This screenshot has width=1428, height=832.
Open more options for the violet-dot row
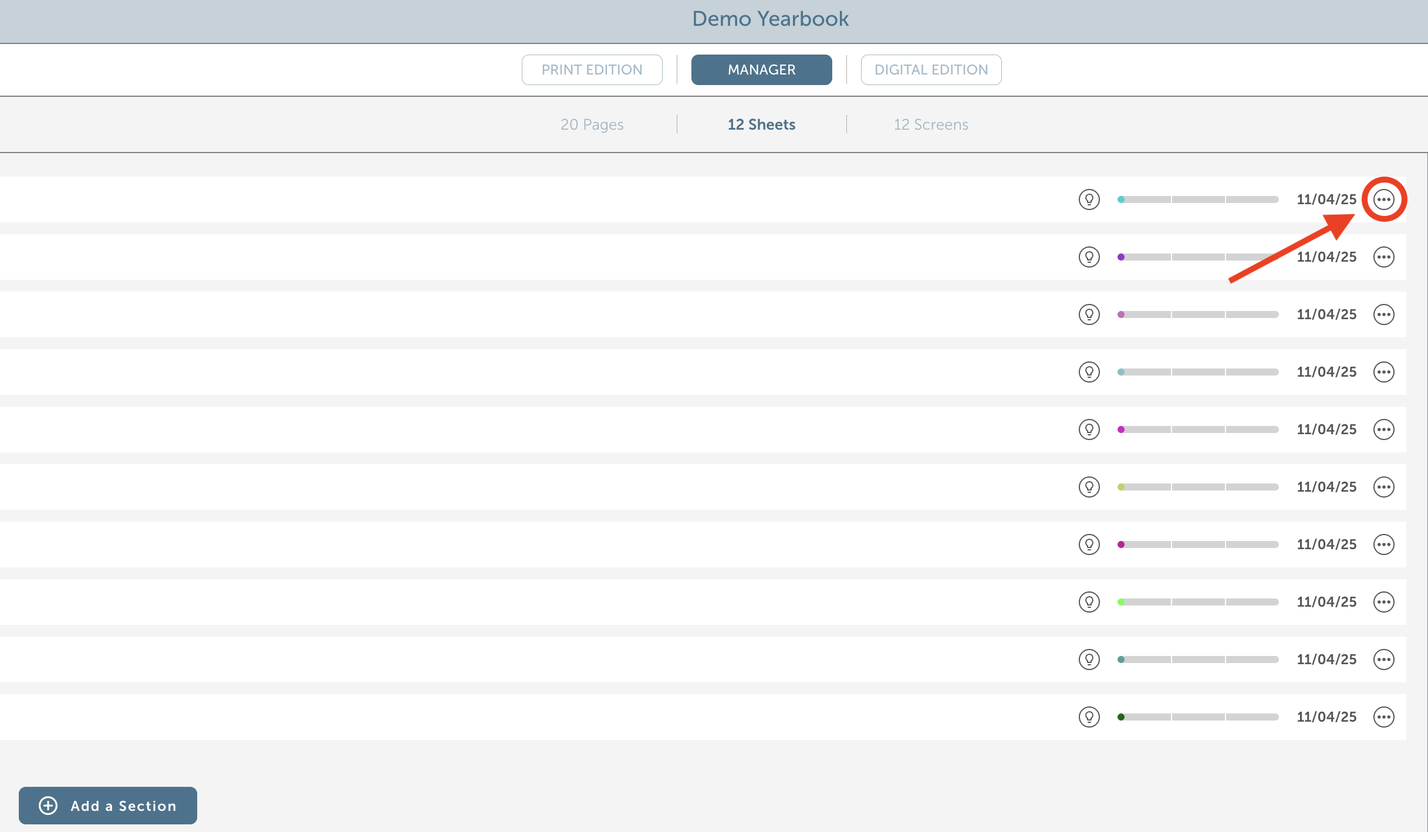(x=1383, y=257)
